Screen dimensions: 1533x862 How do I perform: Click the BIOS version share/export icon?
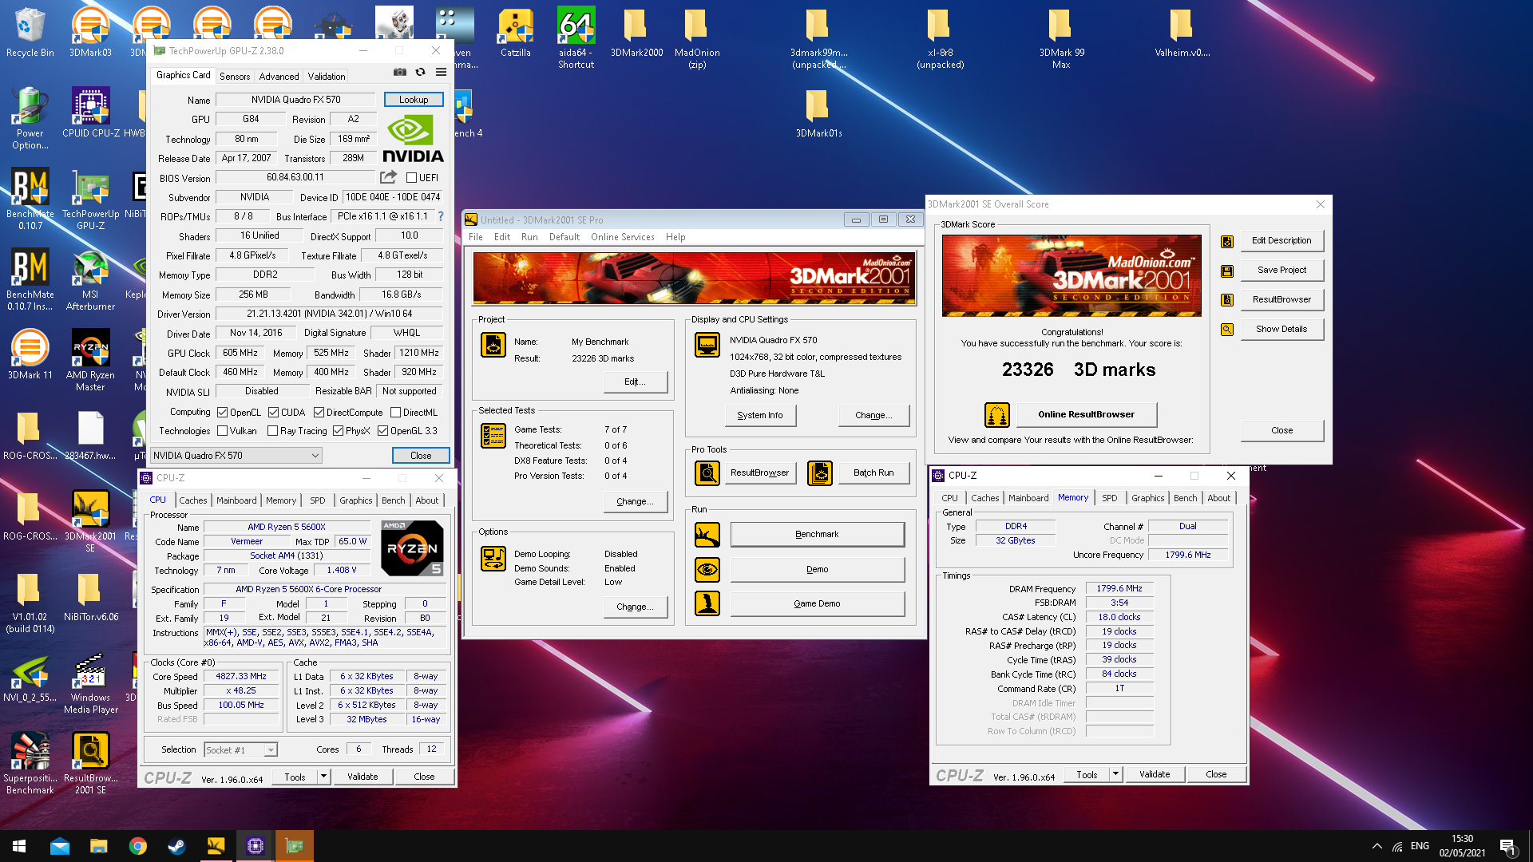389,177
